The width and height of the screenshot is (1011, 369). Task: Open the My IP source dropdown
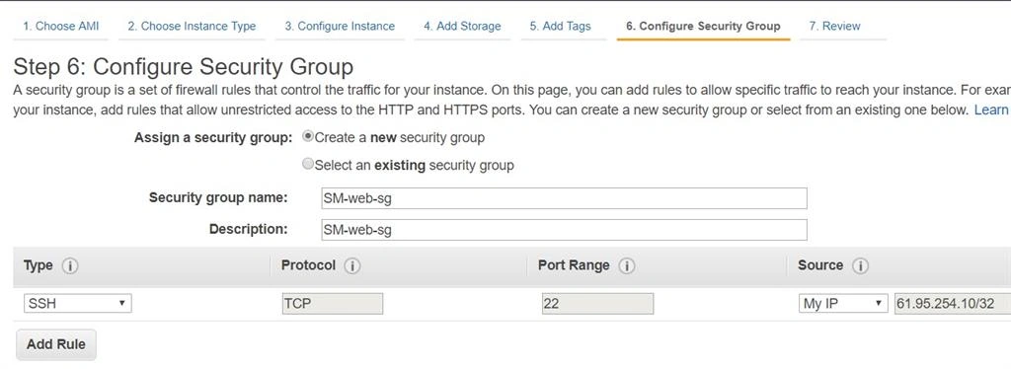(843, 303)
